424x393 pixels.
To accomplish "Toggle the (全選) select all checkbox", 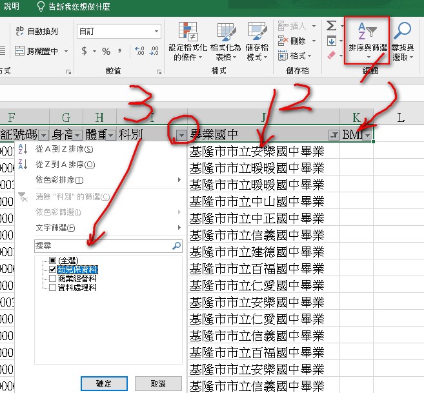I will pyautogui.click(x=53, y=261).
